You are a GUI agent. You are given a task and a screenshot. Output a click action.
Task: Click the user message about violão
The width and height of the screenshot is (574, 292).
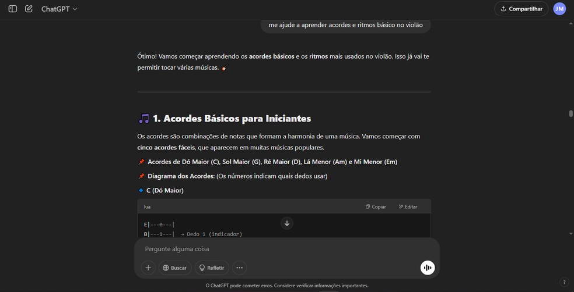point(345,25)
